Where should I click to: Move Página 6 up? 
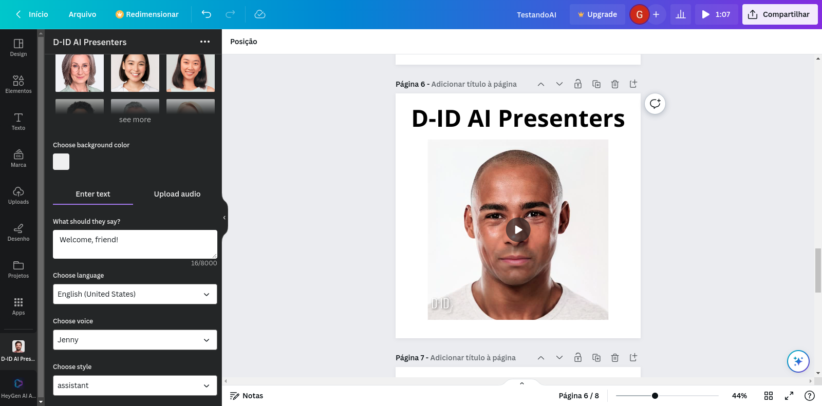pos(541,84)
